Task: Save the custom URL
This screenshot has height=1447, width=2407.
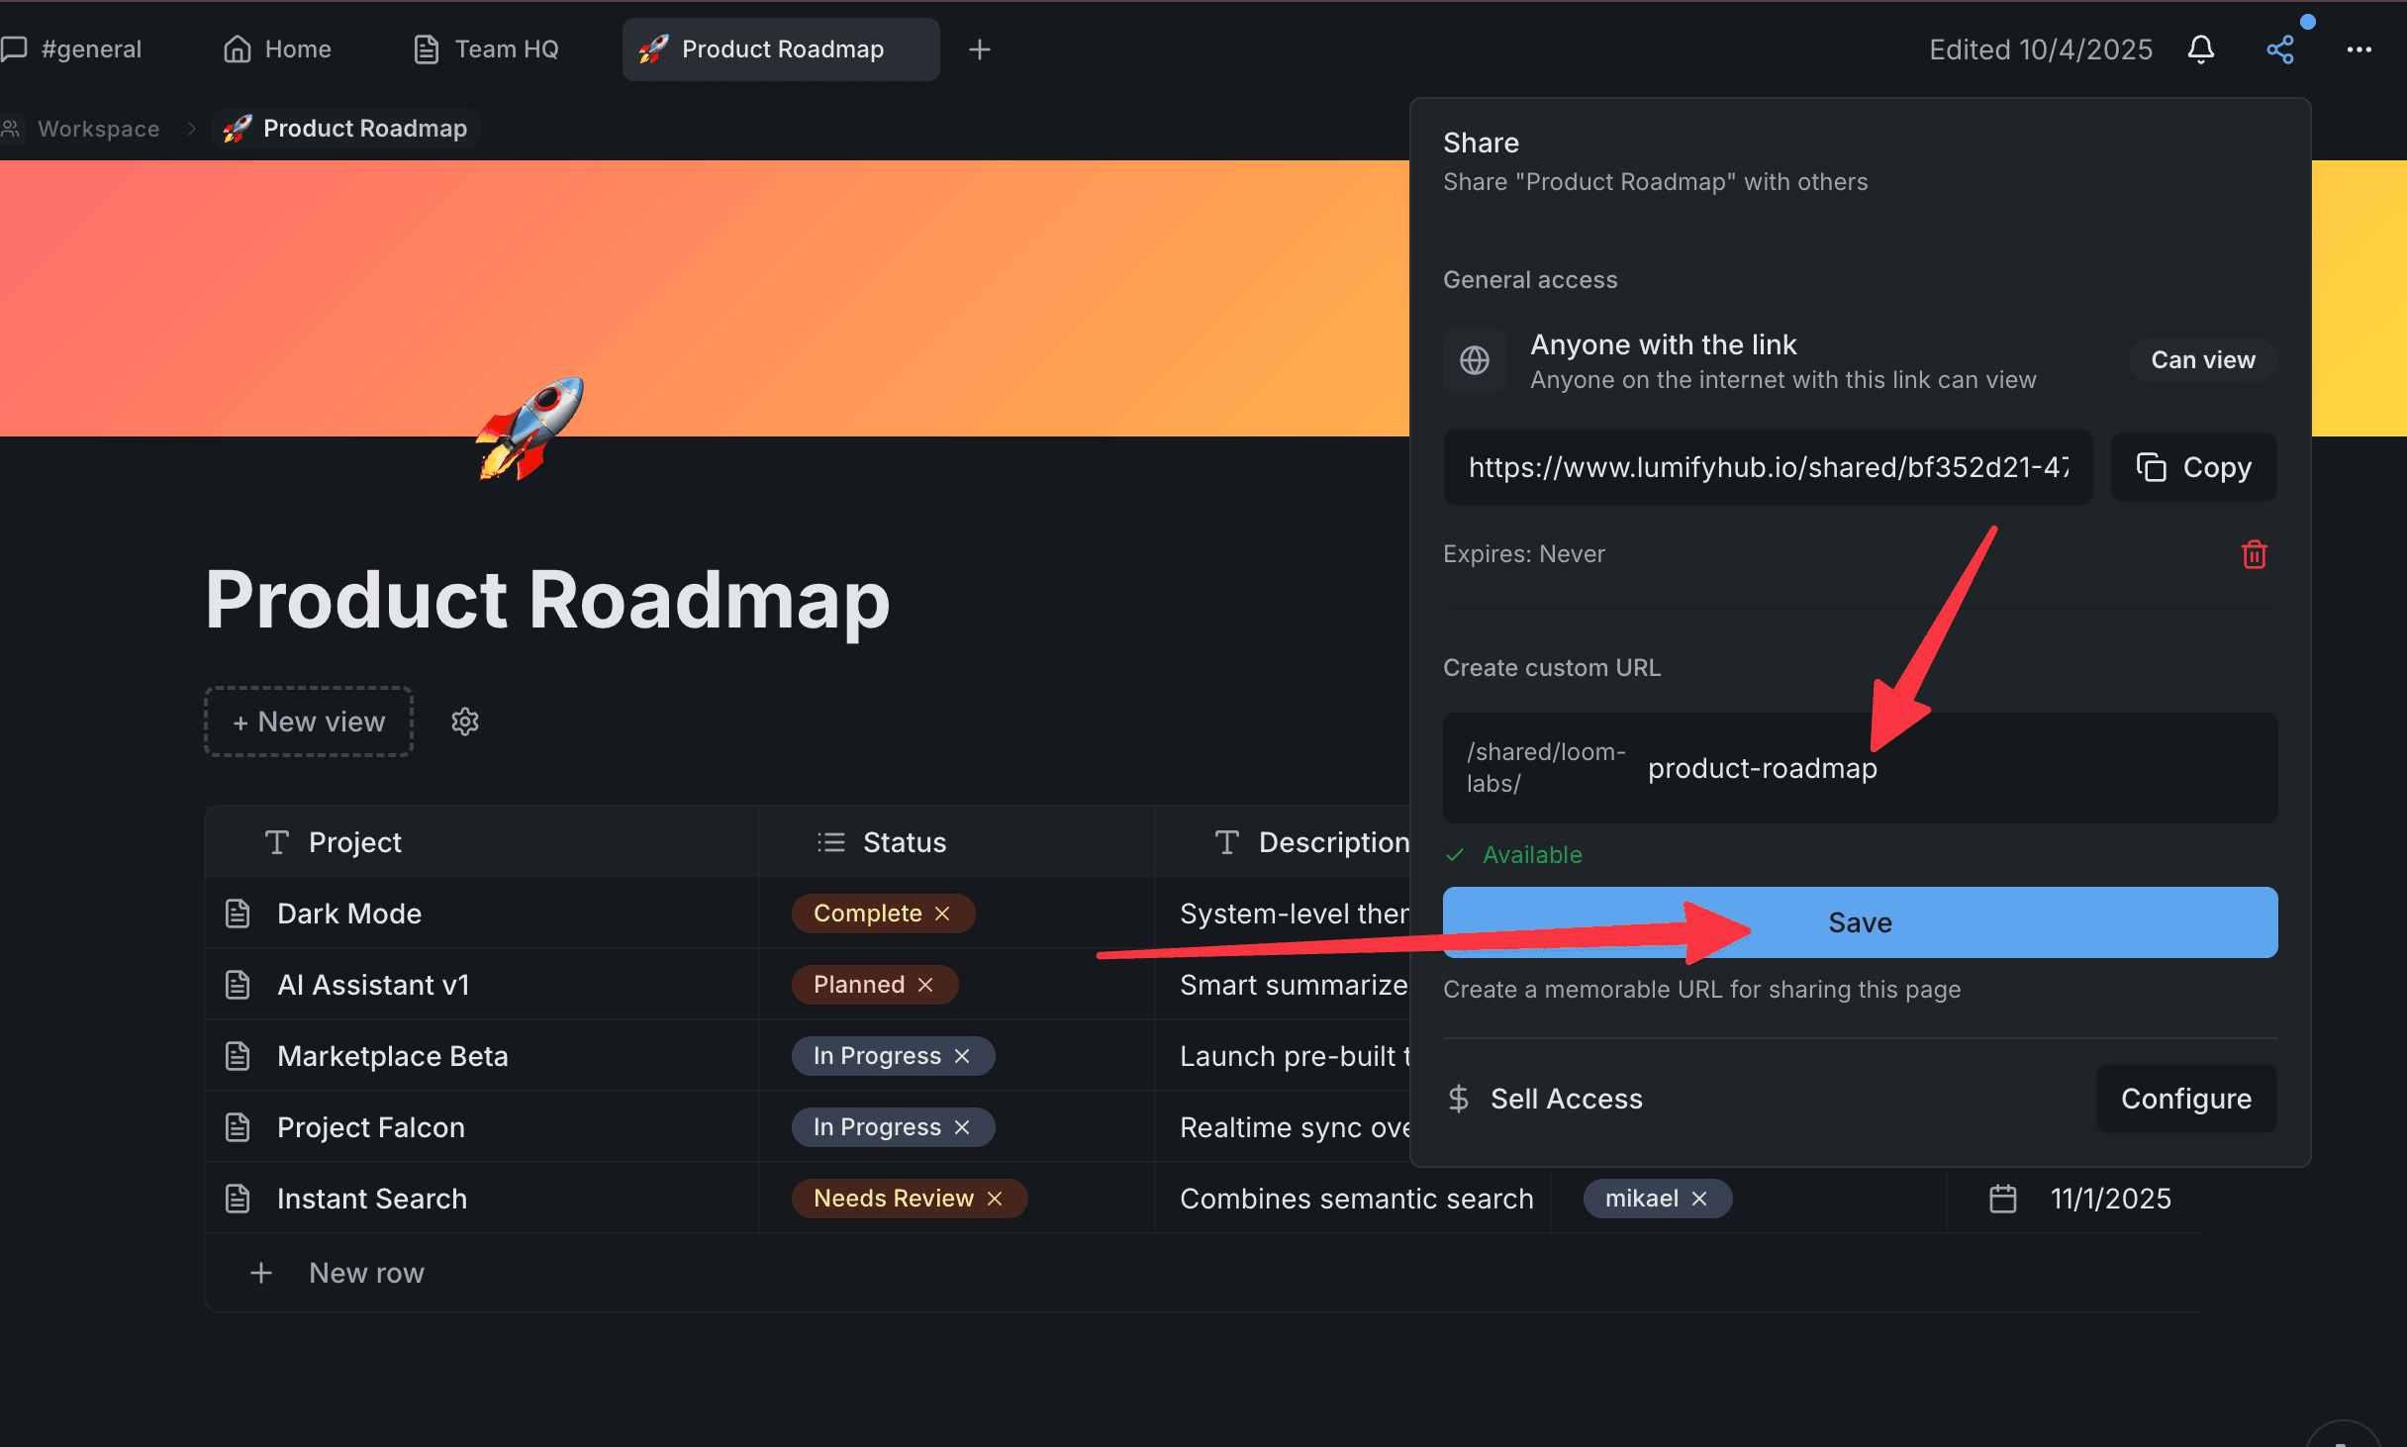Action: point(1859,921)
